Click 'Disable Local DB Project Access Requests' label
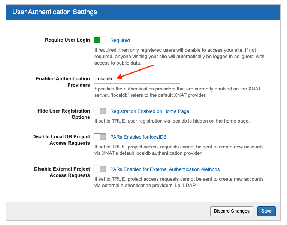The height and width of the screenshot is (225, 287). (61, 140)
